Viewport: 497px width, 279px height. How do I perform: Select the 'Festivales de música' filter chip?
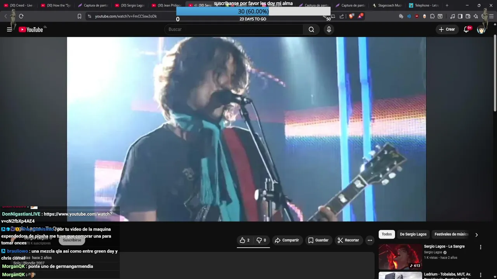(x=451, y=234)
